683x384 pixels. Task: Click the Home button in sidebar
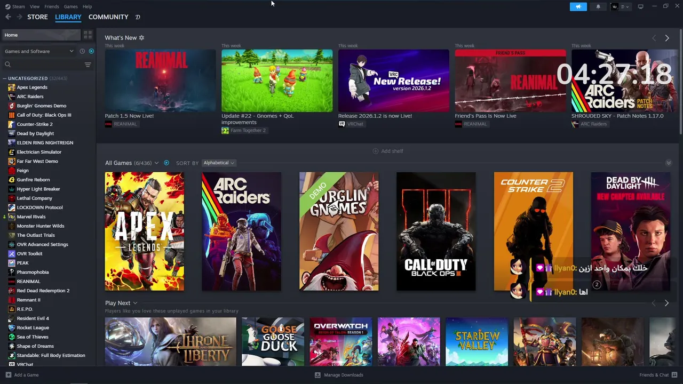pos(41,35)
